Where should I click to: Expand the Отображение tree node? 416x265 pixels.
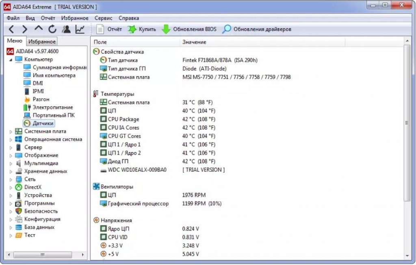[11, 156]
